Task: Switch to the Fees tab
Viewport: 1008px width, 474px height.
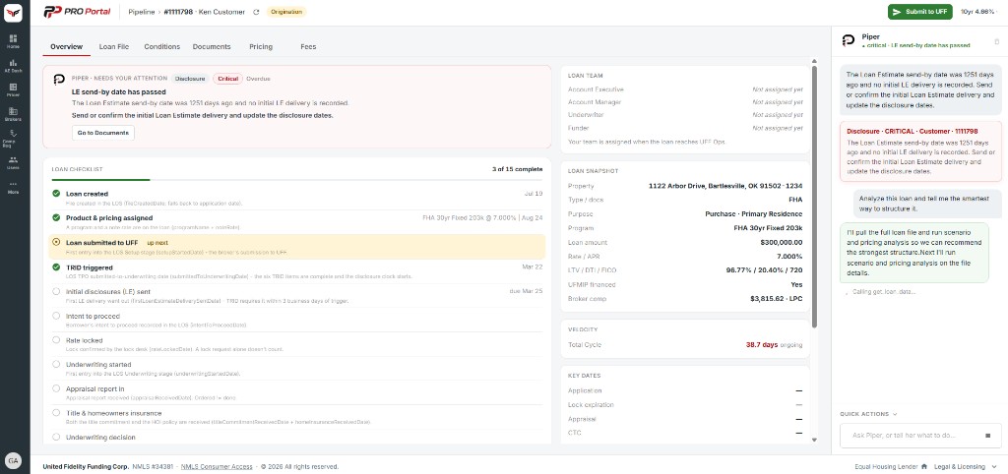Action: (x=308, y=47)
